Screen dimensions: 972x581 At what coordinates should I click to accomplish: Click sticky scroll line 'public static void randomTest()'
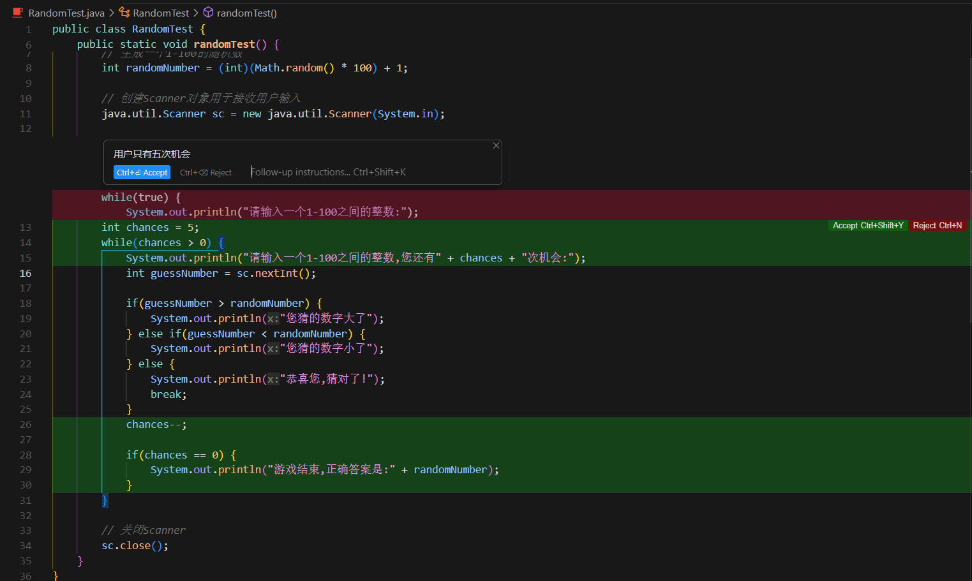click(x=177, y=45)
